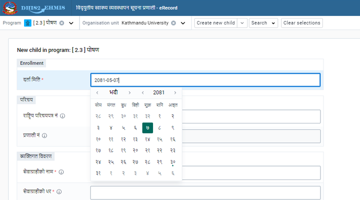The image size is (360, 200).
Task: Go to previous year before 2081
Action: (x=143, y=92)
